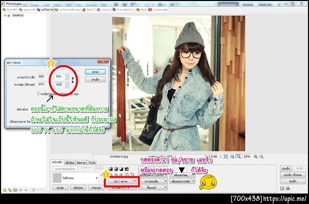Expand the Desktop folder tree node

pos(5,15)
